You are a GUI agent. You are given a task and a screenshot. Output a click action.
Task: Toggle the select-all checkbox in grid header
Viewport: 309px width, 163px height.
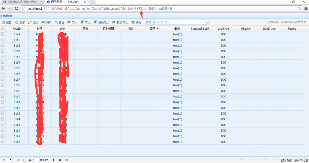point(2,28)
